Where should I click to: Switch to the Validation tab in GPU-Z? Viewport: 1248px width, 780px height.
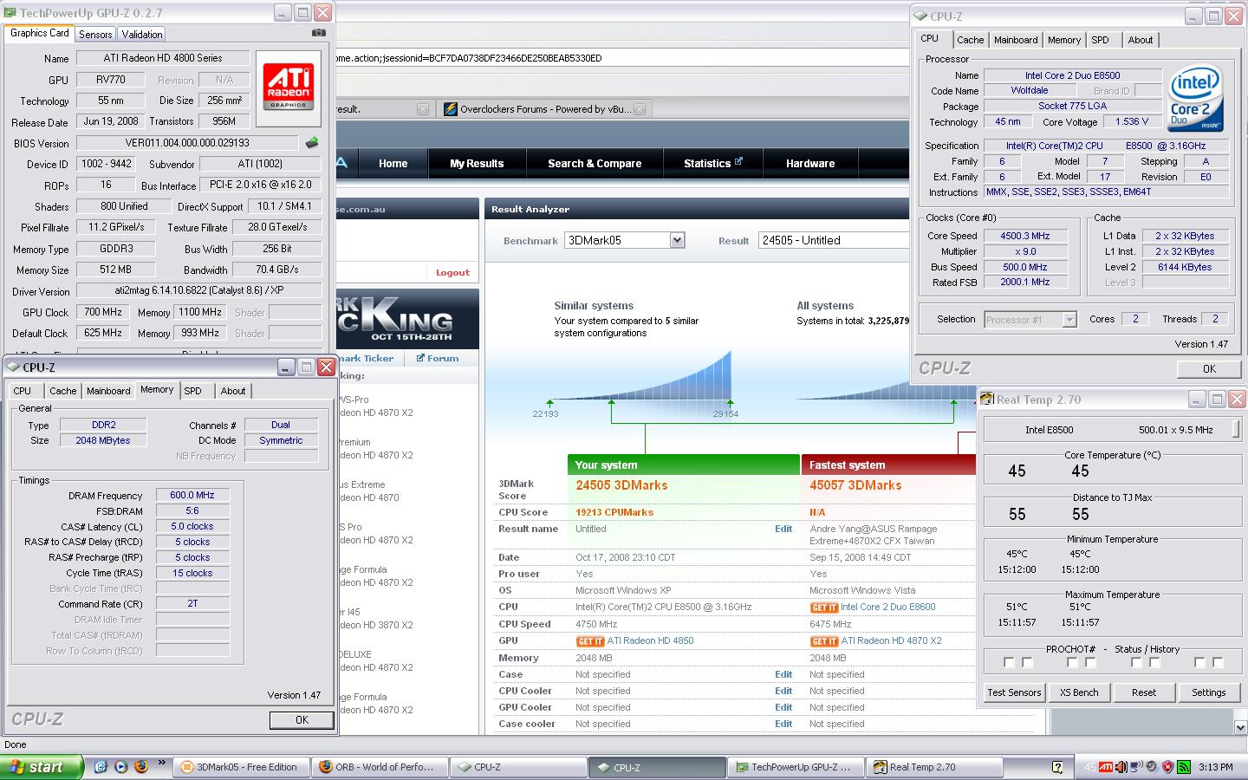pyautogui.click(x=141, y=35)
